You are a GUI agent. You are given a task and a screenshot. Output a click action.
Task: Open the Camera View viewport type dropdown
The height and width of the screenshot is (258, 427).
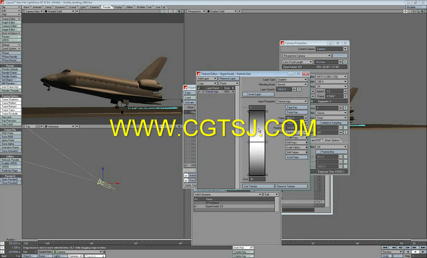click(x=34, y=11)
